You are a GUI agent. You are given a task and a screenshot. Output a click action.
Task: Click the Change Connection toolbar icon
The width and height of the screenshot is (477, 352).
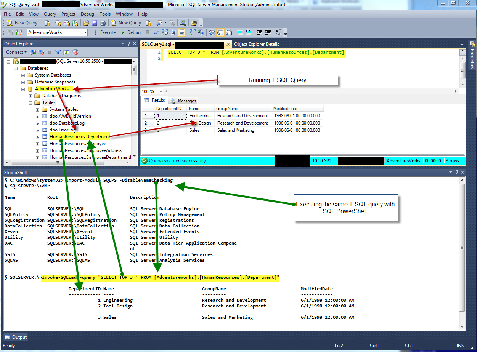click(19, 32)
